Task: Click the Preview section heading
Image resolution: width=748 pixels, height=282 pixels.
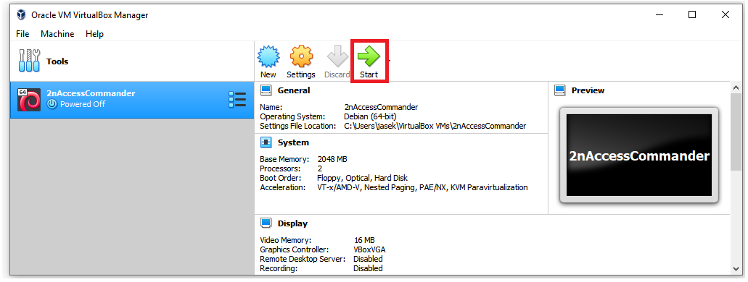Action: tap(588, 90)
